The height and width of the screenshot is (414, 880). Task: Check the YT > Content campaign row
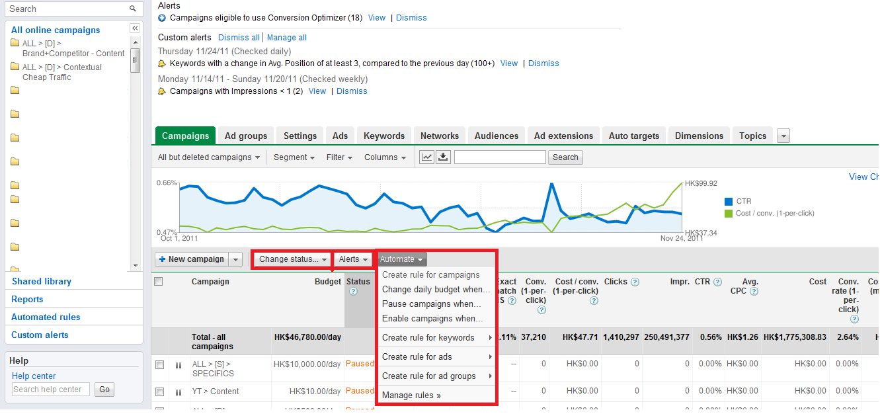[x=159, y=392]
